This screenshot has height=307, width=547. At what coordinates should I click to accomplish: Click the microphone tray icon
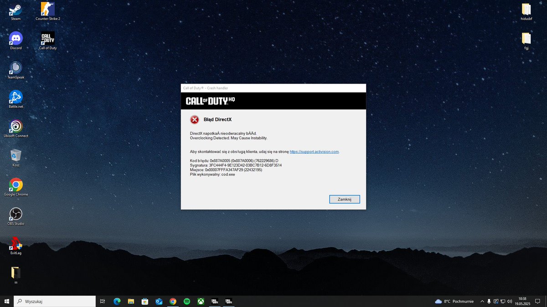489,301
